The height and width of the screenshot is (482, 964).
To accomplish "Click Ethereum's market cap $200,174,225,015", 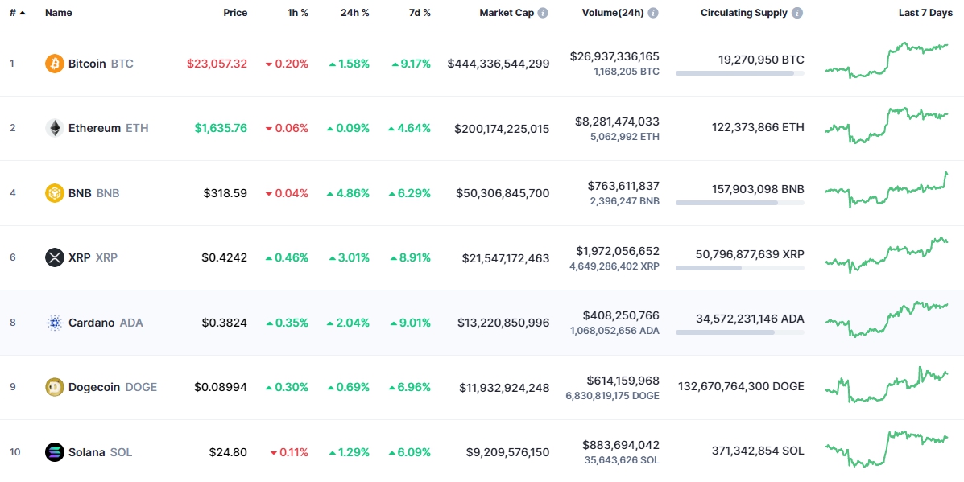I will click(503, 128).
